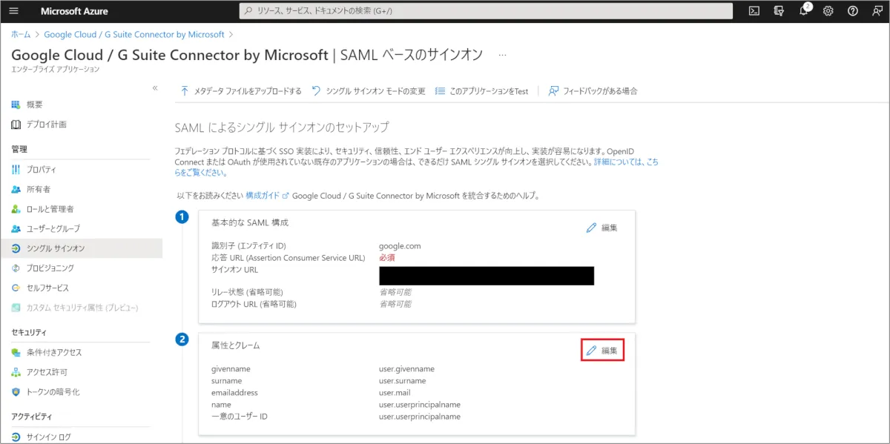Screen dimensions: 890x444
Task: Open notifications bell icon
Action: [804, 11]
